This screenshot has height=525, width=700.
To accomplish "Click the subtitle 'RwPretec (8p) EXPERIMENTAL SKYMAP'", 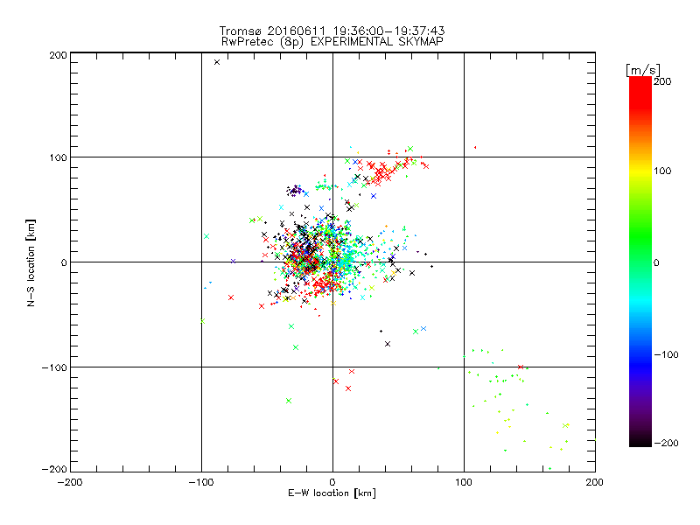I will 332,41.
